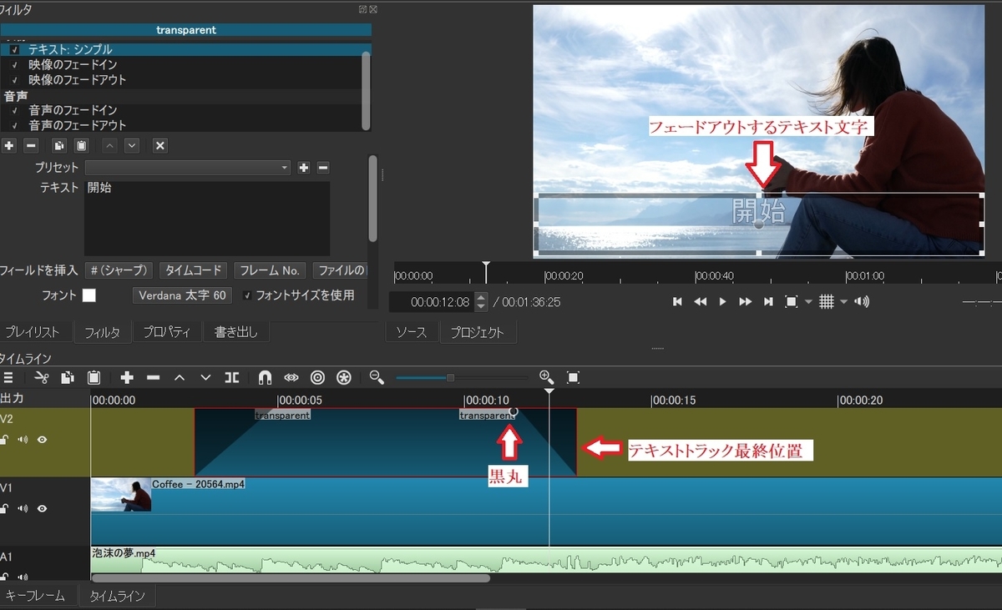
Task: Click the フレーム No. insert button
Action: pos(268,270)
